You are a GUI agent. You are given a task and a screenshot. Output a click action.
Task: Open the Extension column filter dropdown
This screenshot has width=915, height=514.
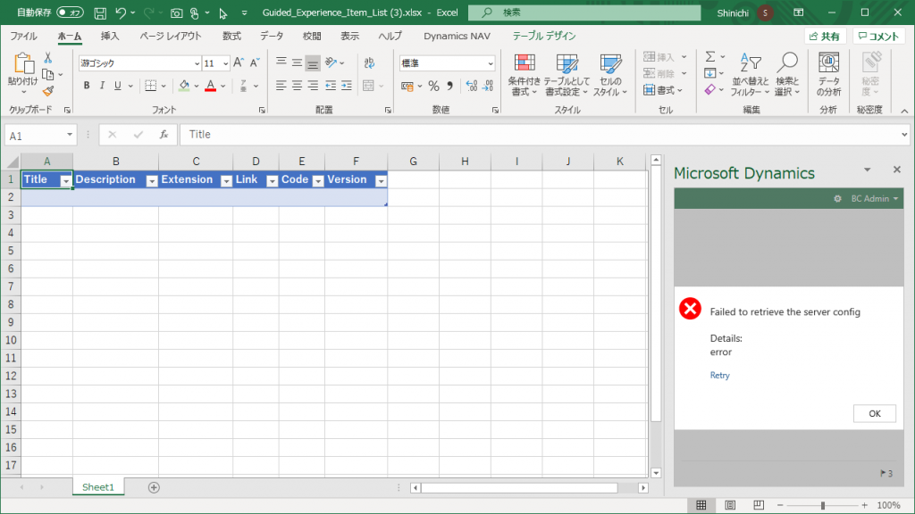226,181
